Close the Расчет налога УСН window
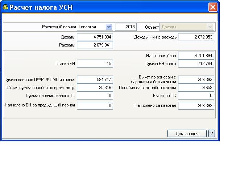The height and width of the screenshot is (186, 232). tap(213, 7)
